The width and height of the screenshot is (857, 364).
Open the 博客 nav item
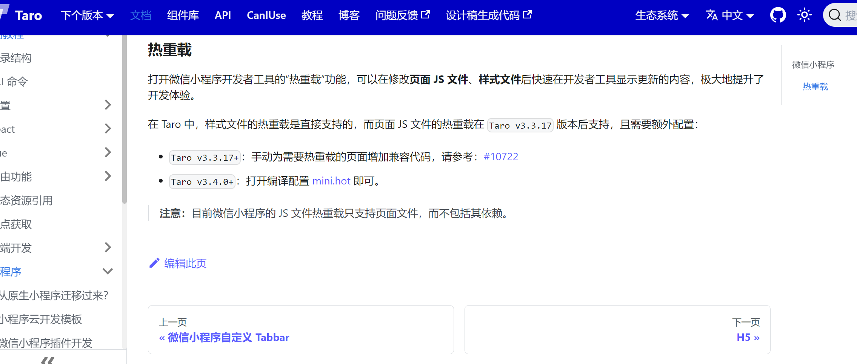349,15
